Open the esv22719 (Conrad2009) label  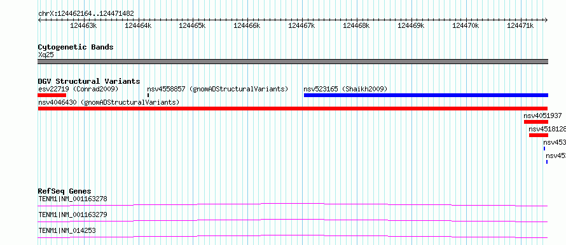tap(78, 89)
